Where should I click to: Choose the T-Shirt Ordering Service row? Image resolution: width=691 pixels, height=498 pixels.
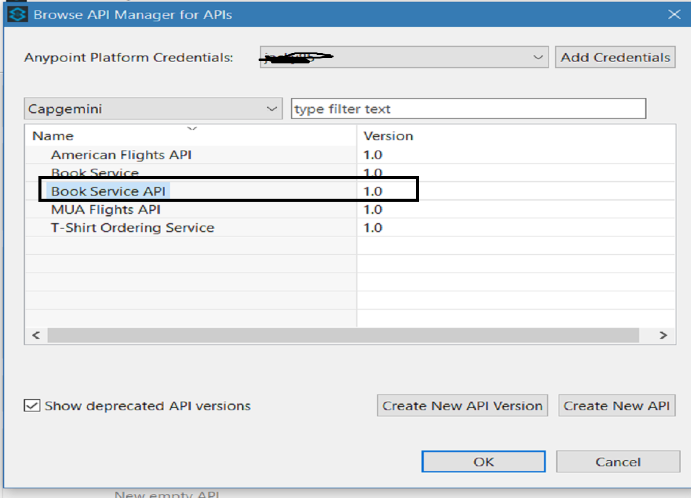pos(132,228)
